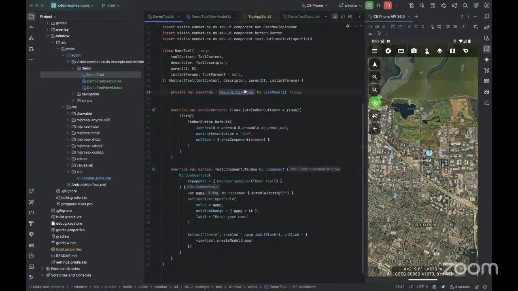Stop the running app with the red Stop button
Image resolution: width=518 pixels, height=291 pixels.
click(x=388, y=6)
